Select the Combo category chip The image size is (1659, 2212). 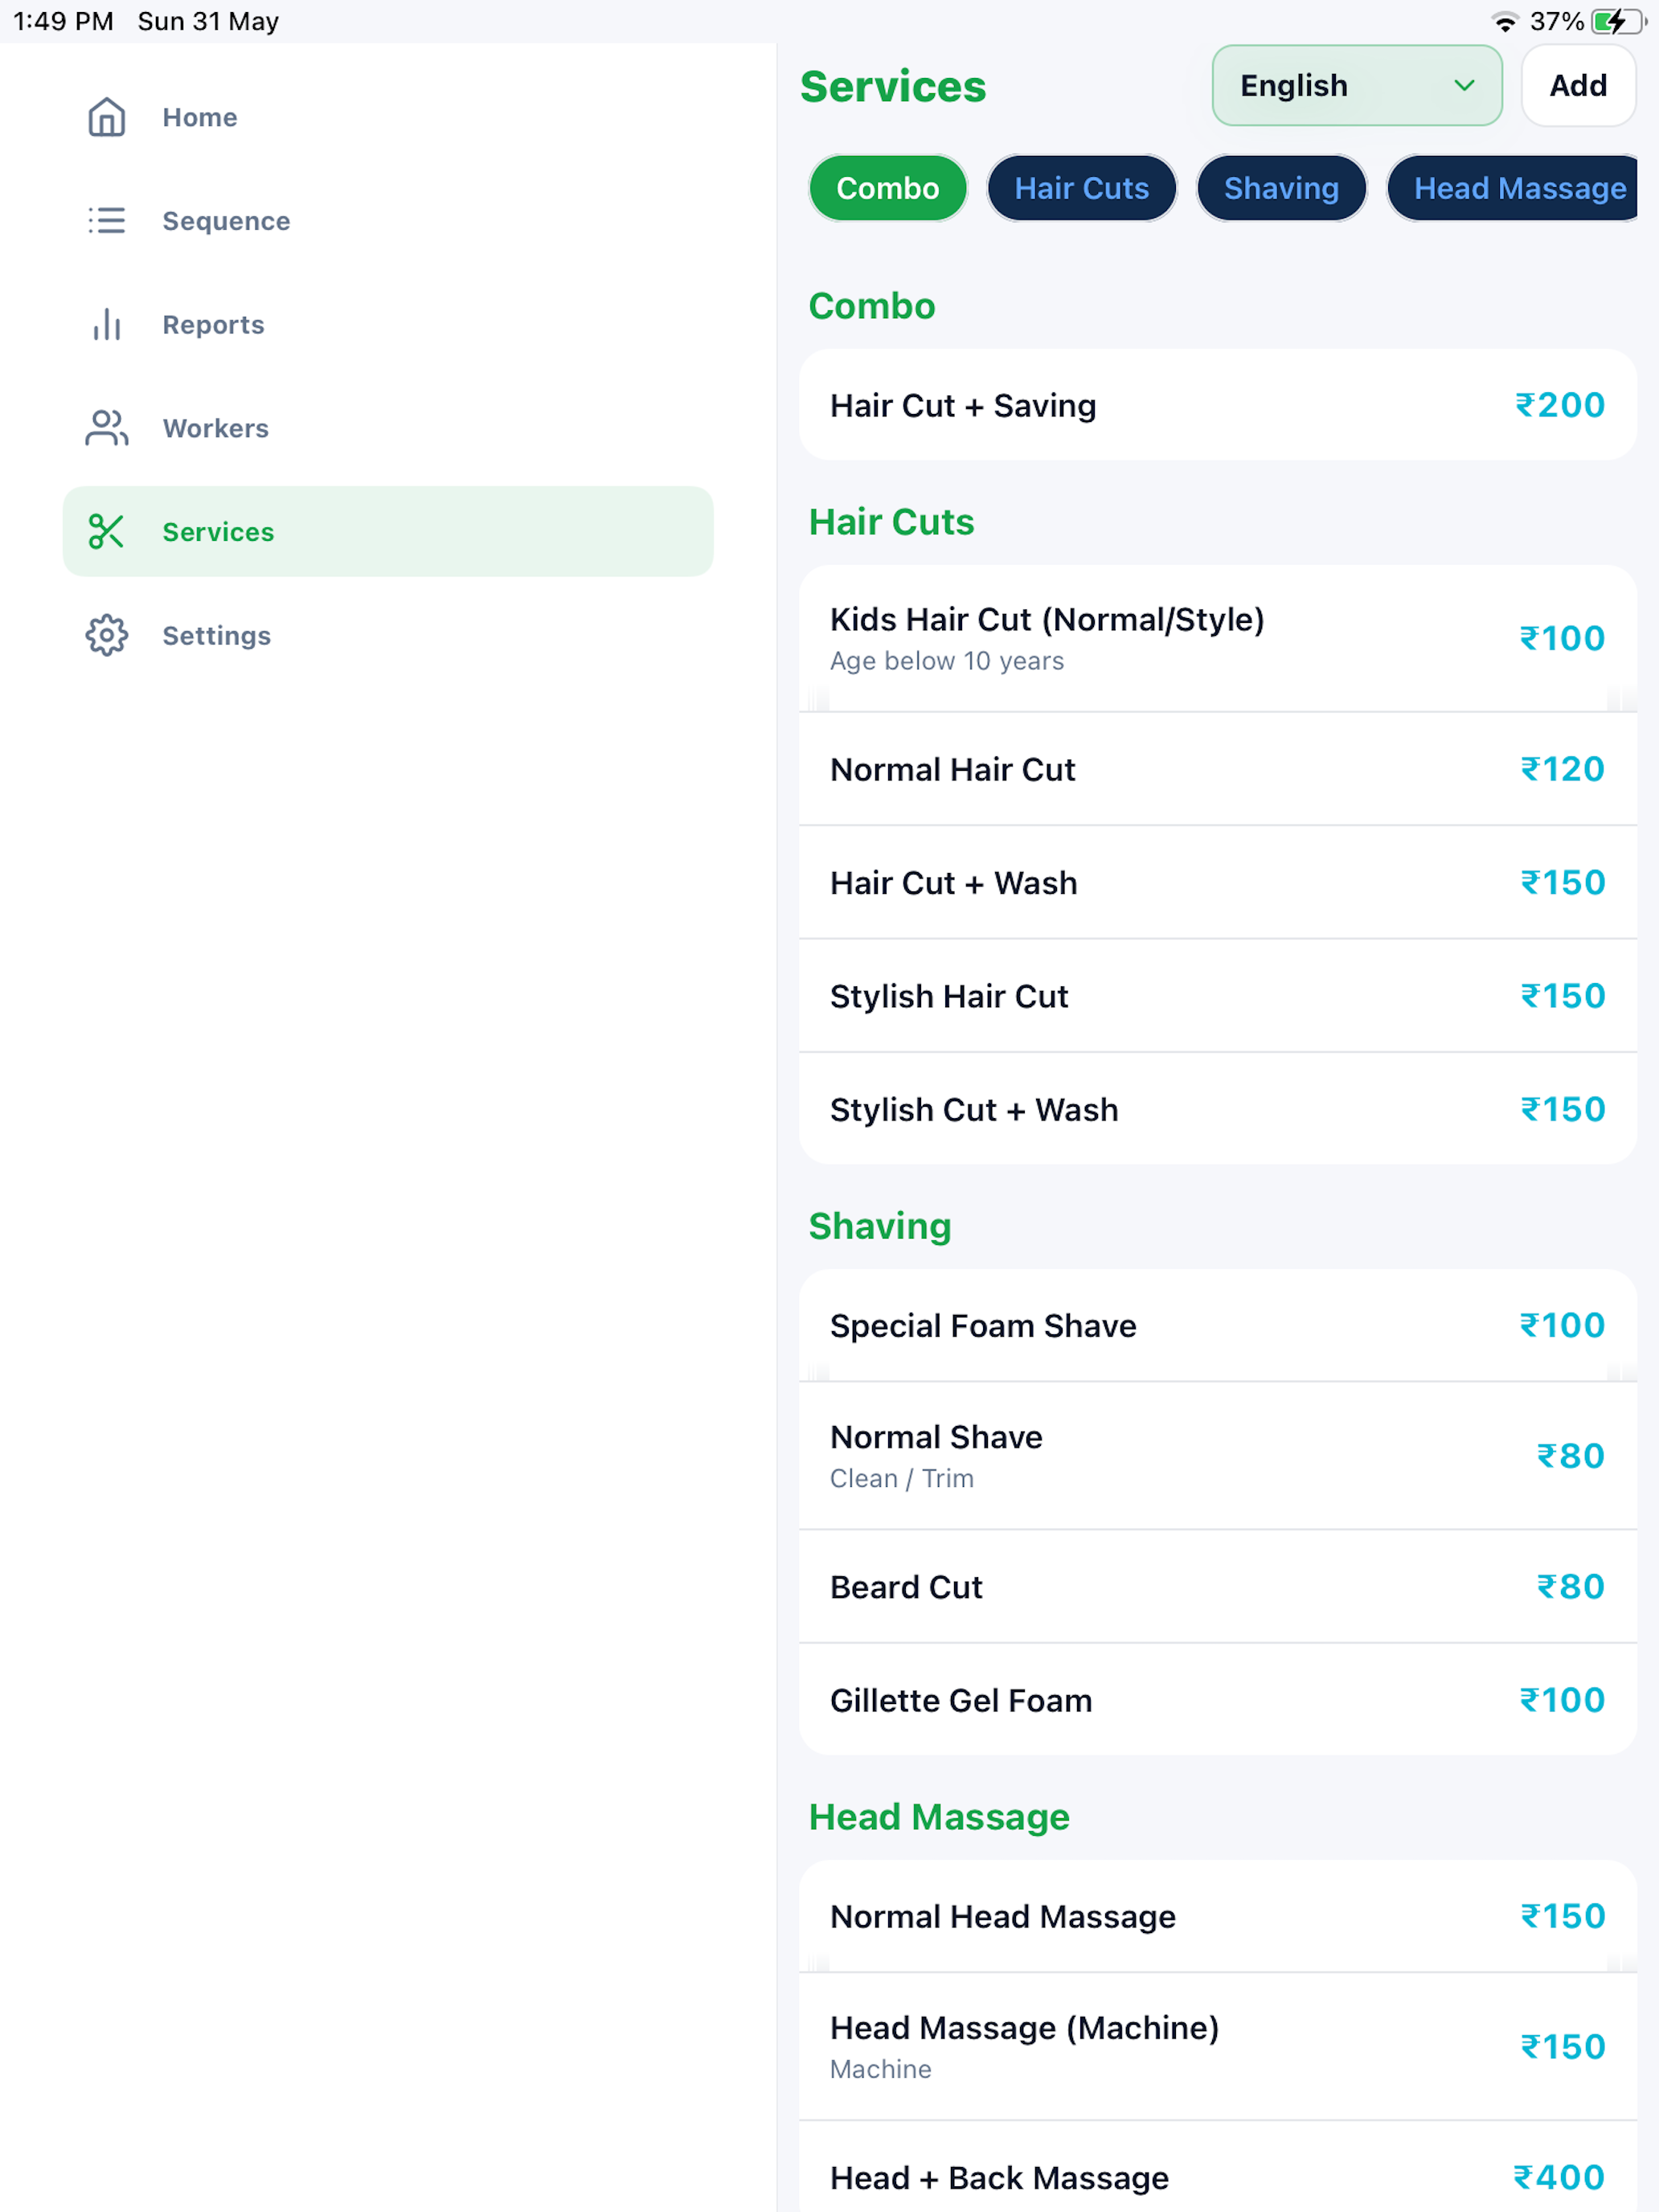coord(887,188)
